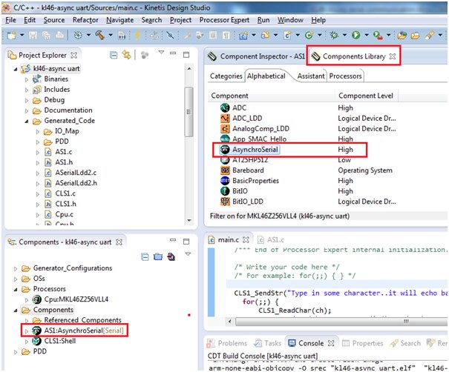Open the Navigate menu
This screenshot has width=449, height=372.
pyautogui.click(x=119, y=20)
